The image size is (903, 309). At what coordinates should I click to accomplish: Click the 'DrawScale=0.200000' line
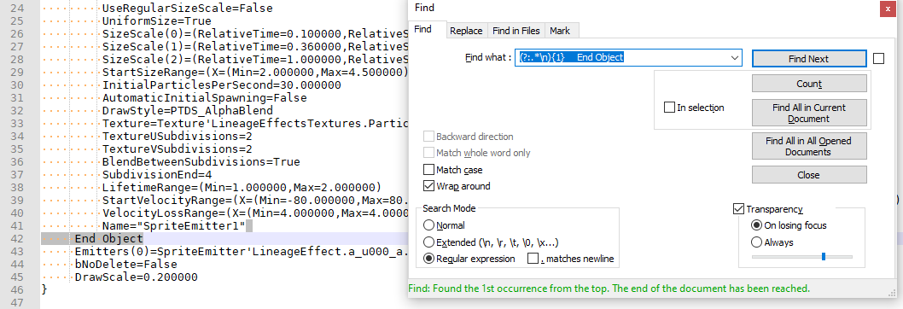pyautogui.click(x=137, y=277)
